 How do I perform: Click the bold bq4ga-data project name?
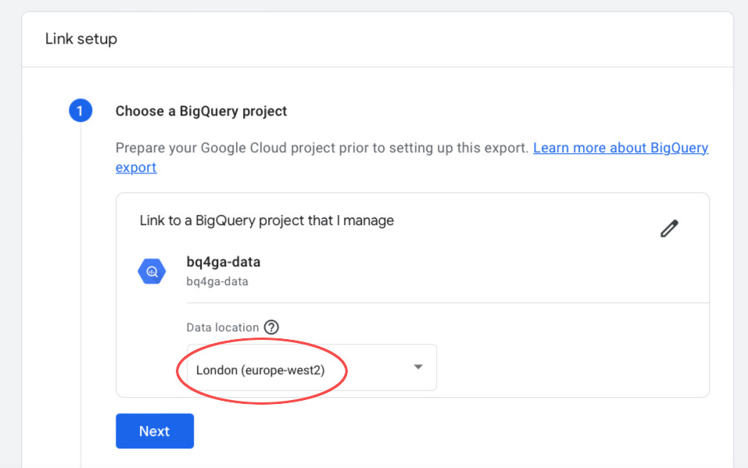224,262
